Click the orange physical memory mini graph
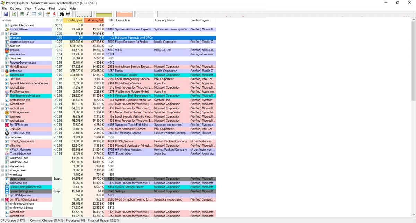 click(x=124, y=14)
